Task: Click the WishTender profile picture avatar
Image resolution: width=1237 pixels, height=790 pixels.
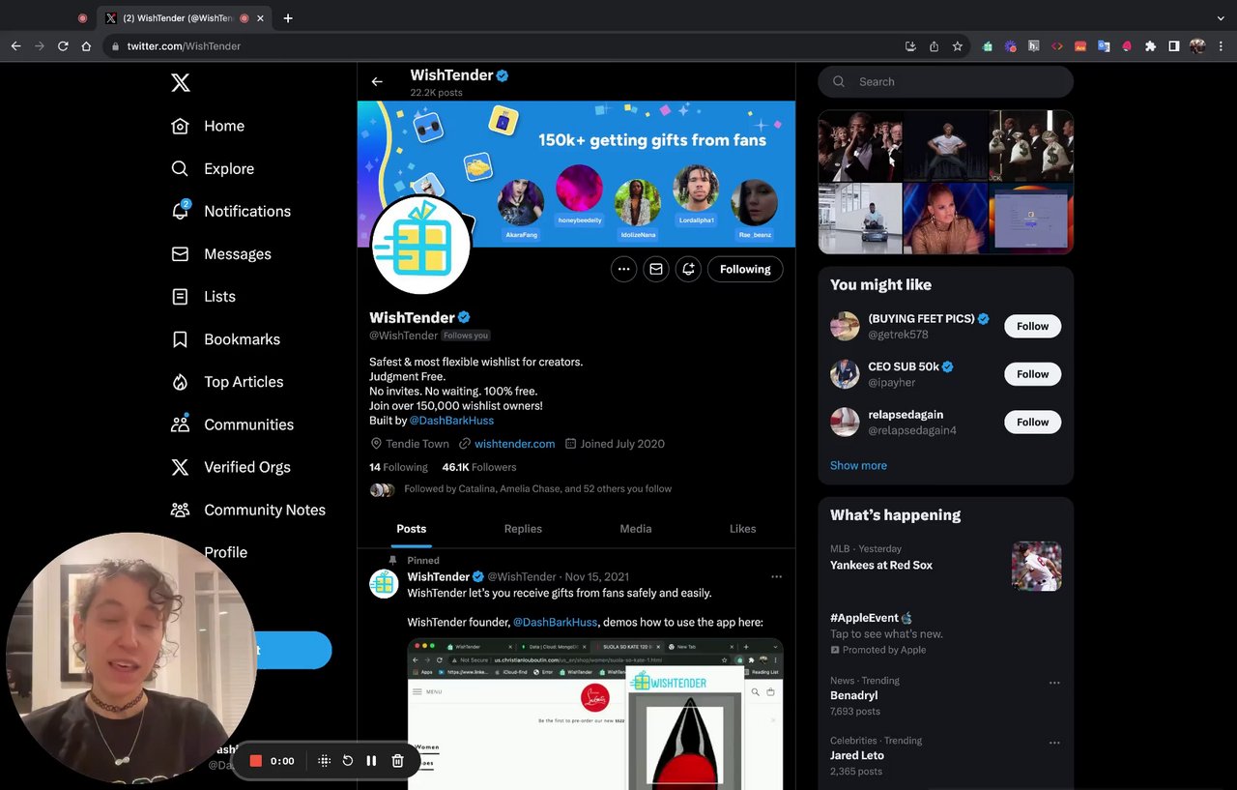Action: pyautogui.click(x=420, y=245)
